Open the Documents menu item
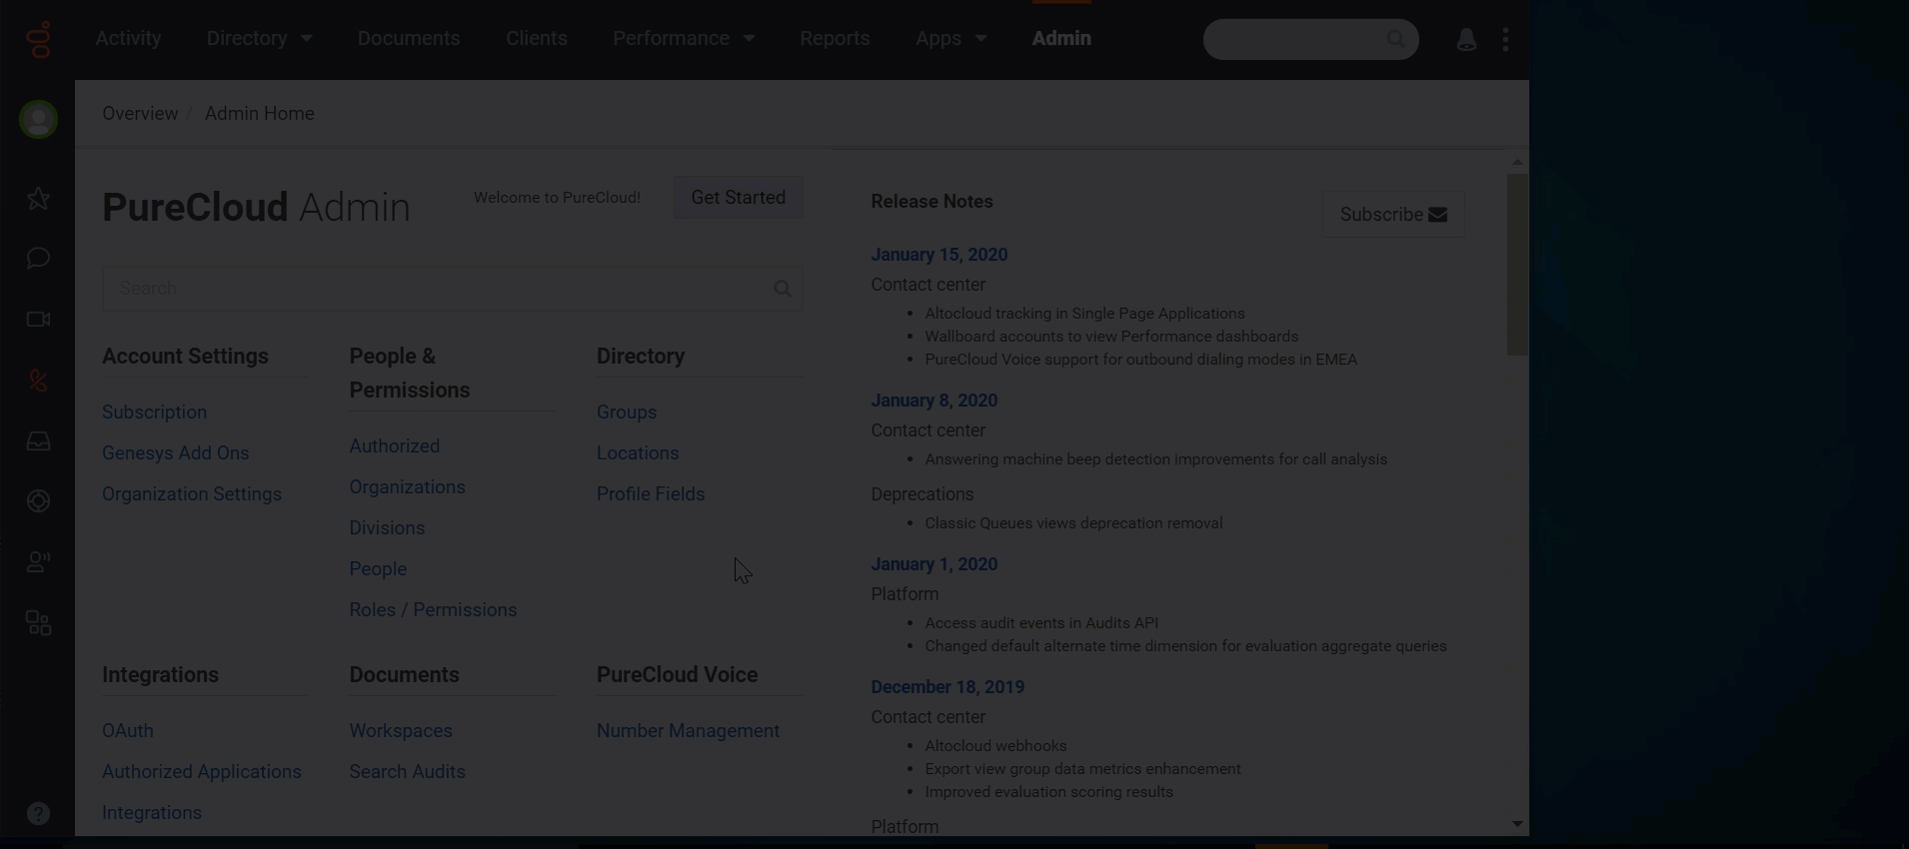Screen dimensions: 1909x849 click(x=409, y=38)
